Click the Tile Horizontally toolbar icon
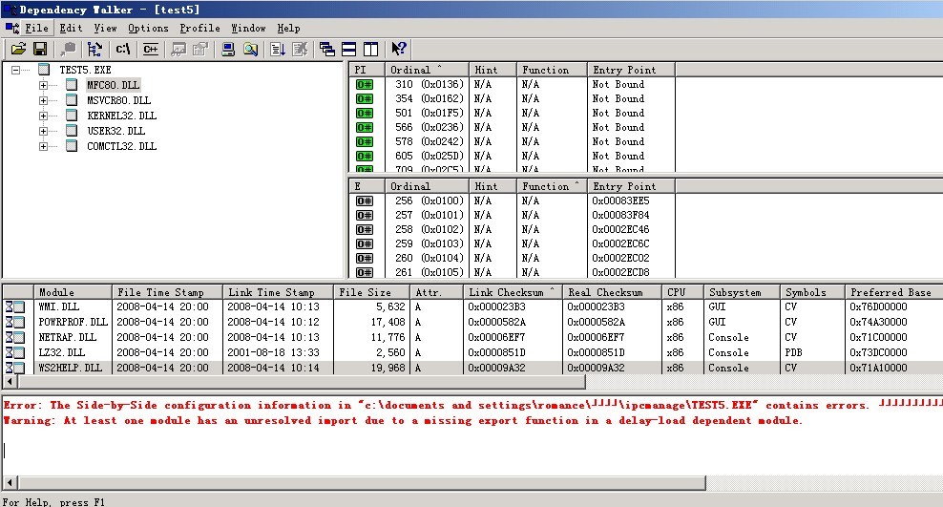 pyautogui.click(x=348, y=49)
